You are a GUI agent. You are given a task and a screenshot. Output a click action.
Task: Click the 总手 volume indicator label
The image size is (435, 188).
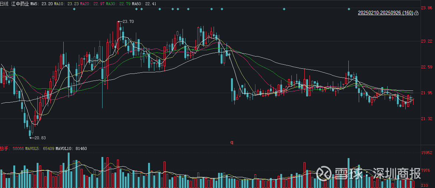pyautogui.click(x=4, y=148)
